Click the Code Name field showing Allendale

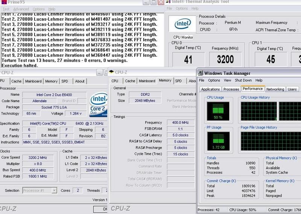[40, 101]
